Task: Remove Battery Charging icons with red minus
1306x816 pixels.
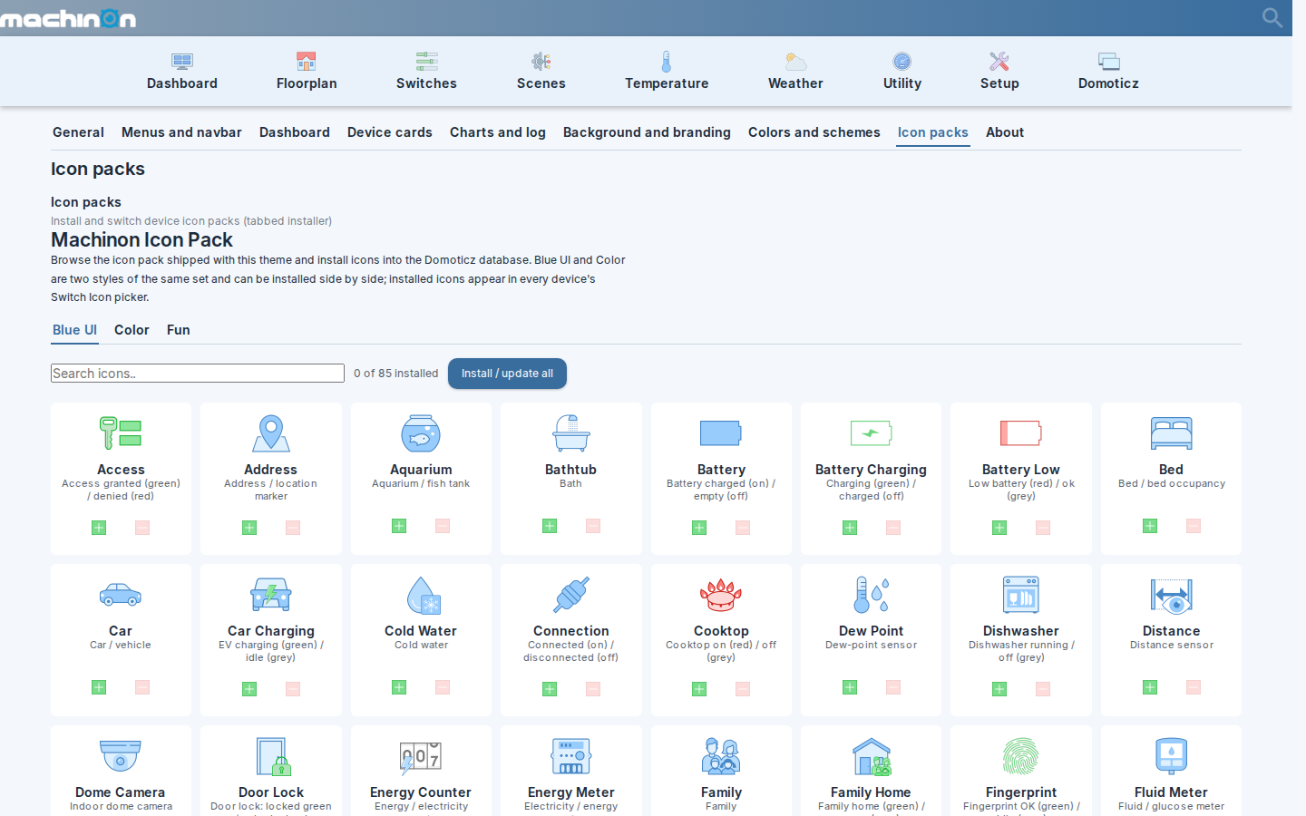Action: tap(893, 528)
